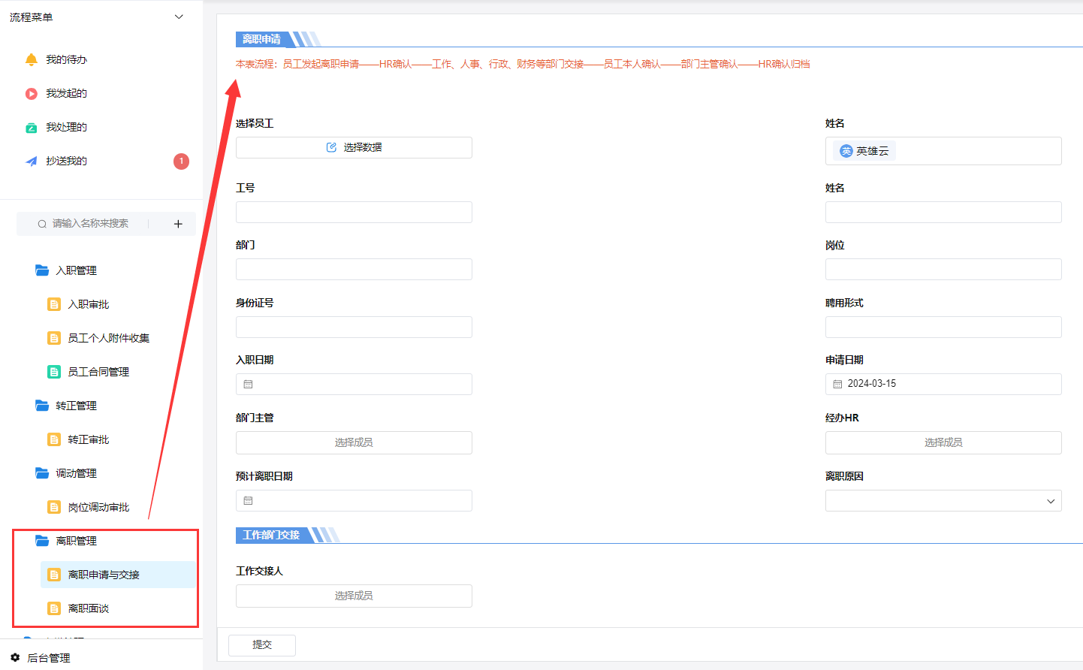Open the 预计离职日期 calendar icon
This screenshot has height=670, width=1083.
(248, 500)
